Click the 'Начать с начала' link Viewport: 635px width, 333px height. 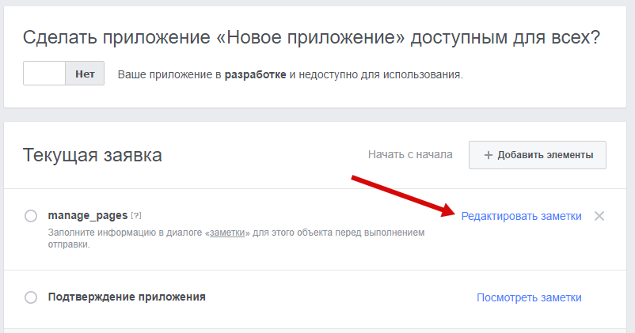point(410,154)
